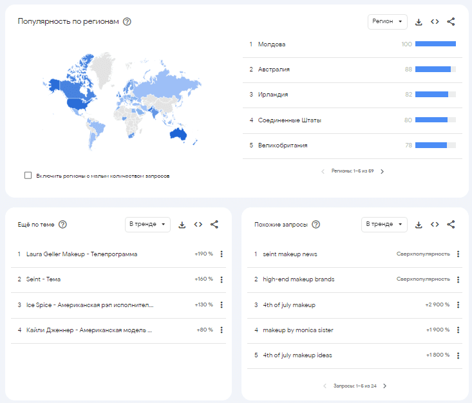Image resolution: width=472 pixels, height=403 pixels.
Task: Open the Регион dropdown
Action: [x=388, y=22]
